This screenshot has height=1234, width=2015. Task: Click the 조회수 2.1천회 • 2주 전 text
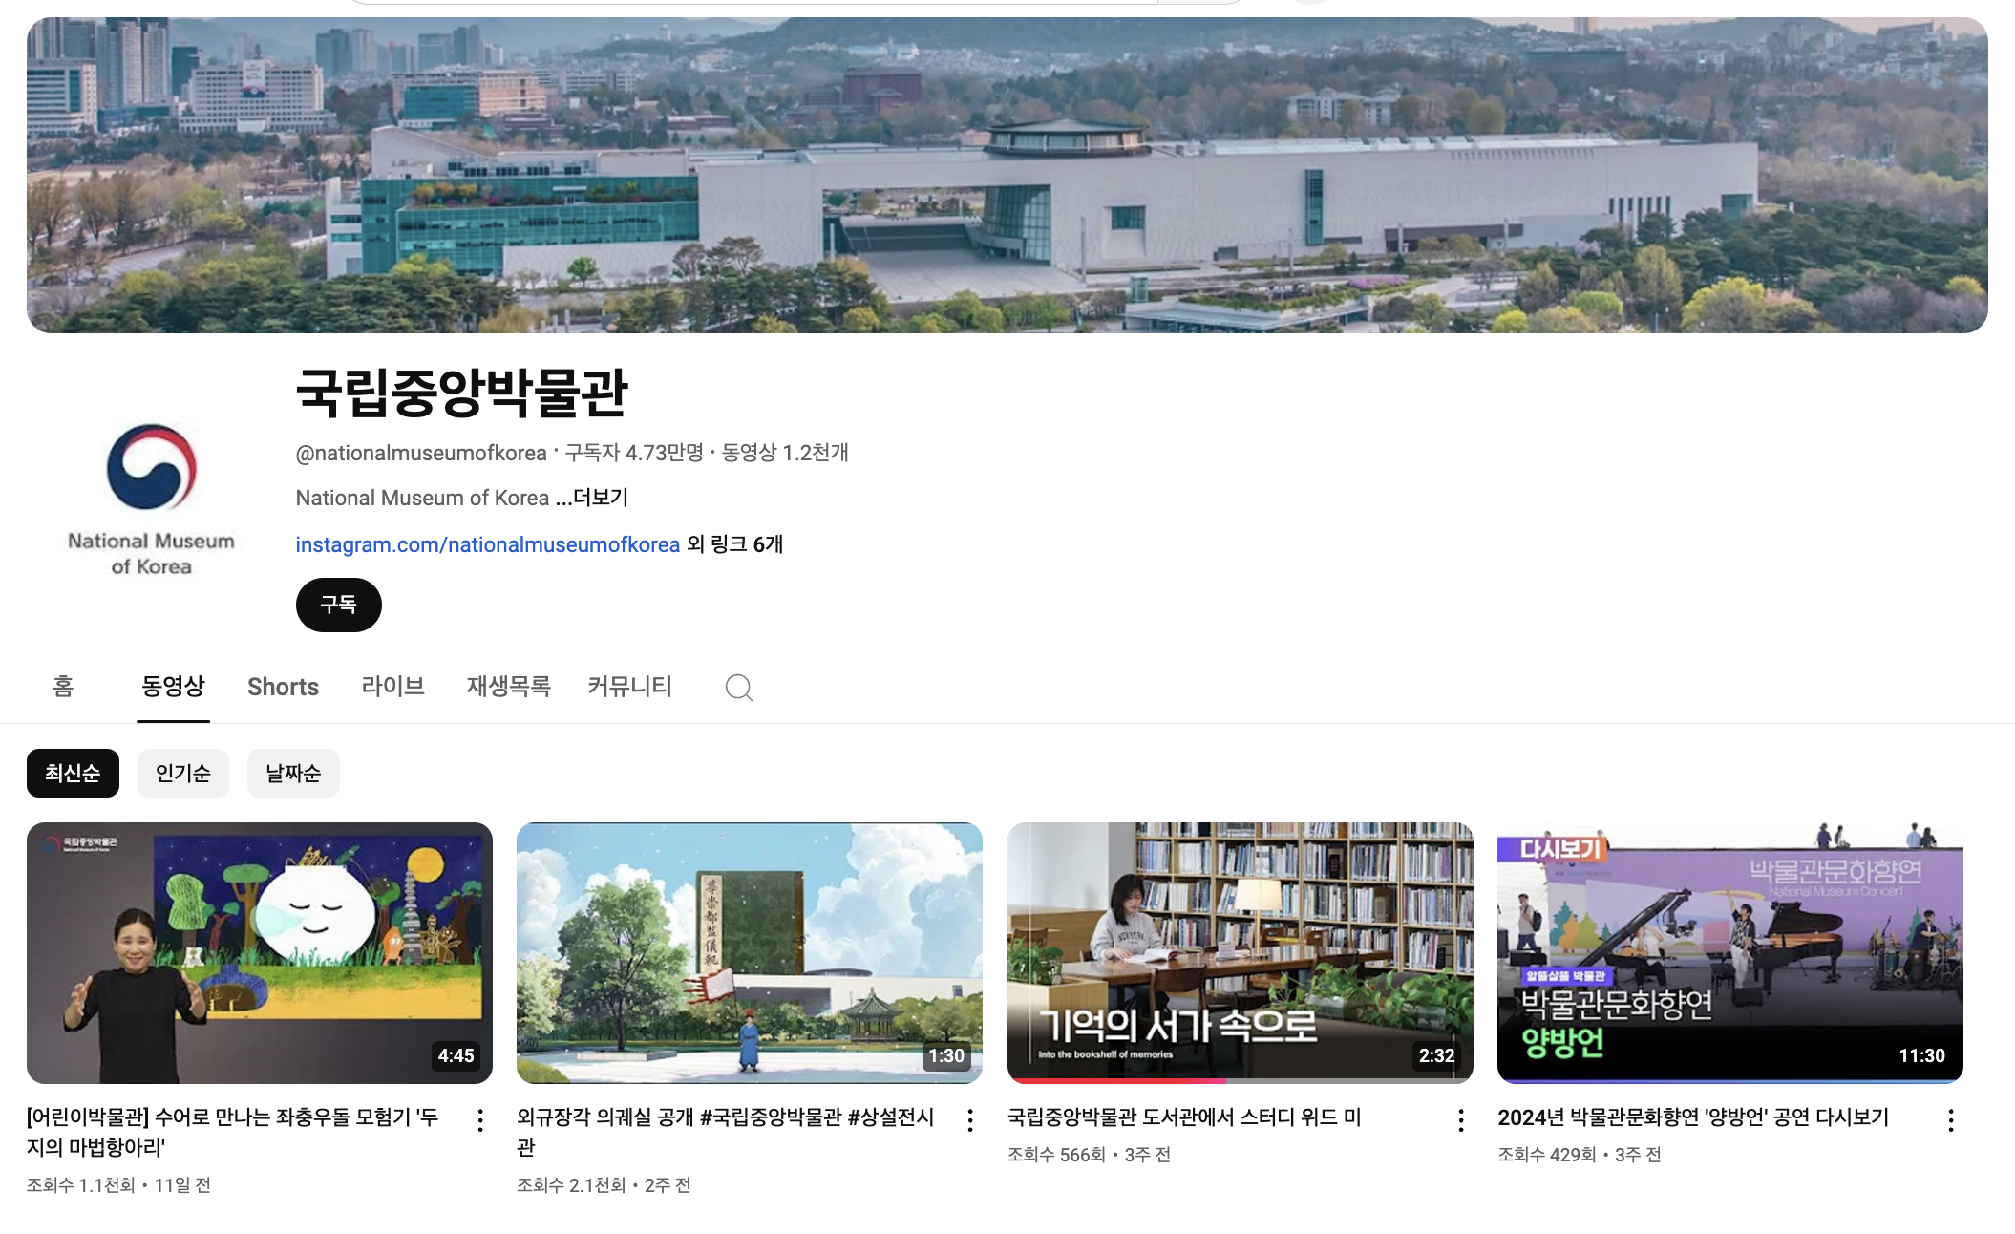pyautogui.click(x=604, y=1185)
